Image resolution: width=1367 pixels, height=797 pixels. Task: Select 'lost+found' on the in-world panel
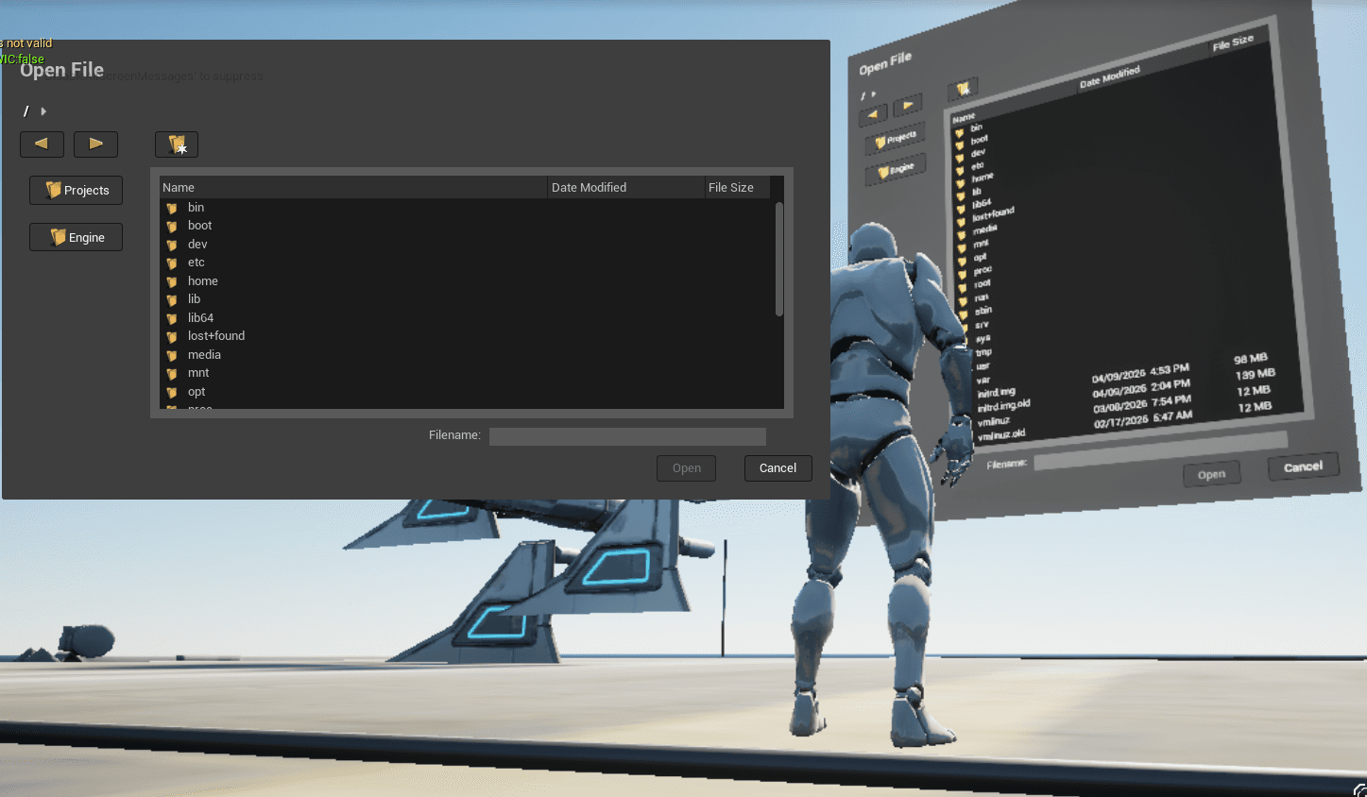(x=993, y=213)
